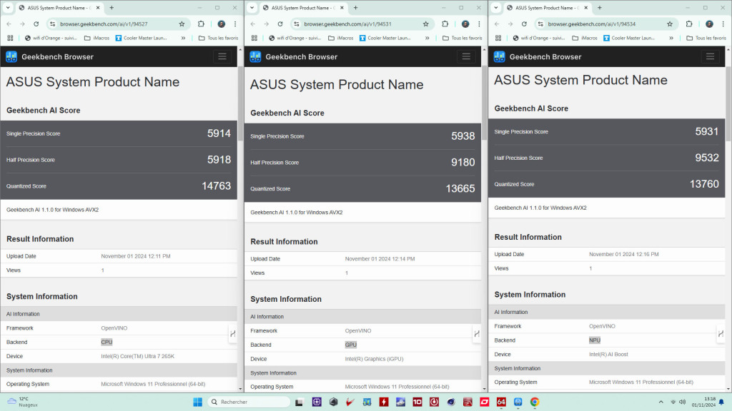
Task: Click the vertical scrollbar of the NPU result page
Action: coord(728,103)
